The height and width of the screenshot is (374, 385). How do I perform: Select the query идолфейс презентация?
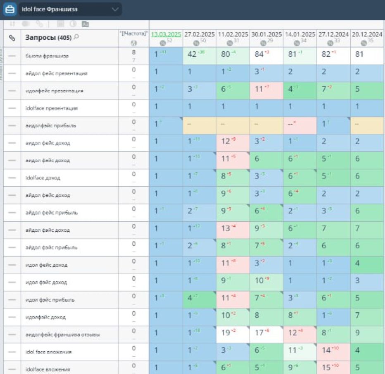(54, 91)
